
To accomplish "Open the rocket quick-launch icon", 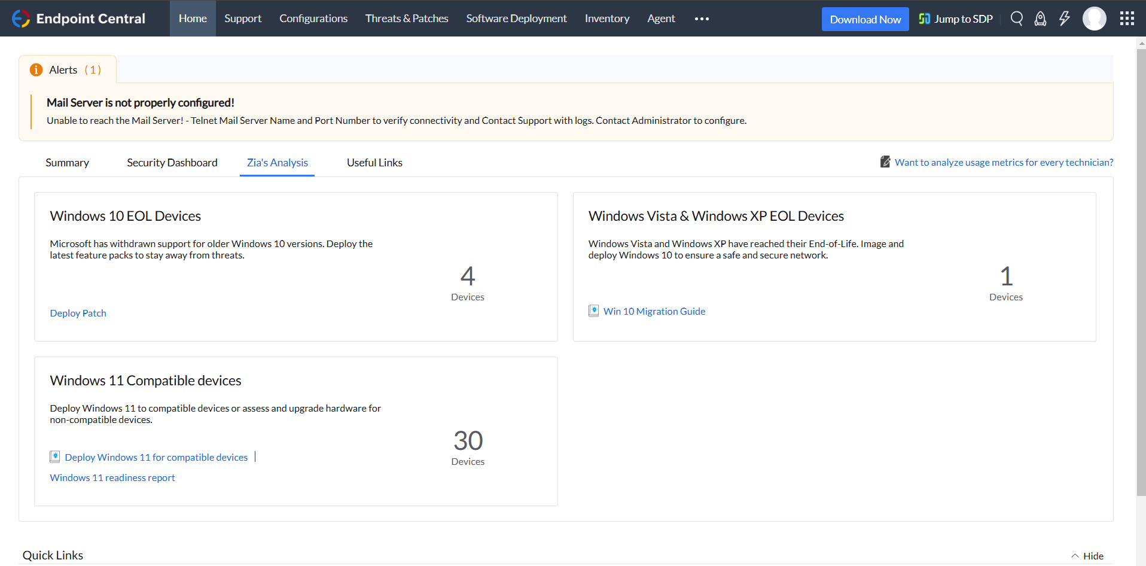I will (1040, 19).
